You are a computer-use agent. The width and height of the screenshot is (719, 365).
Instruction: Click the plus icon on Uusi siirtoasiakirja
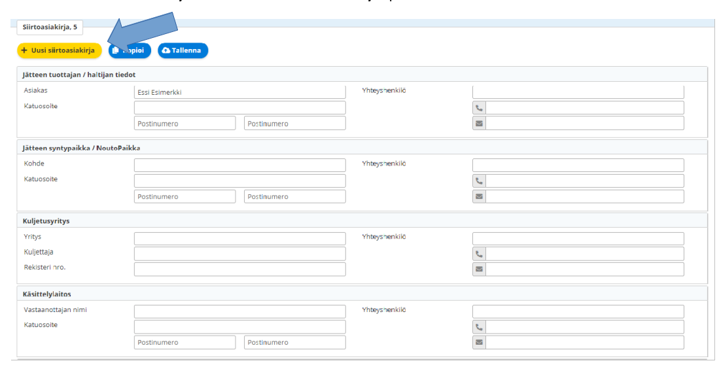[x=24, y=50]
